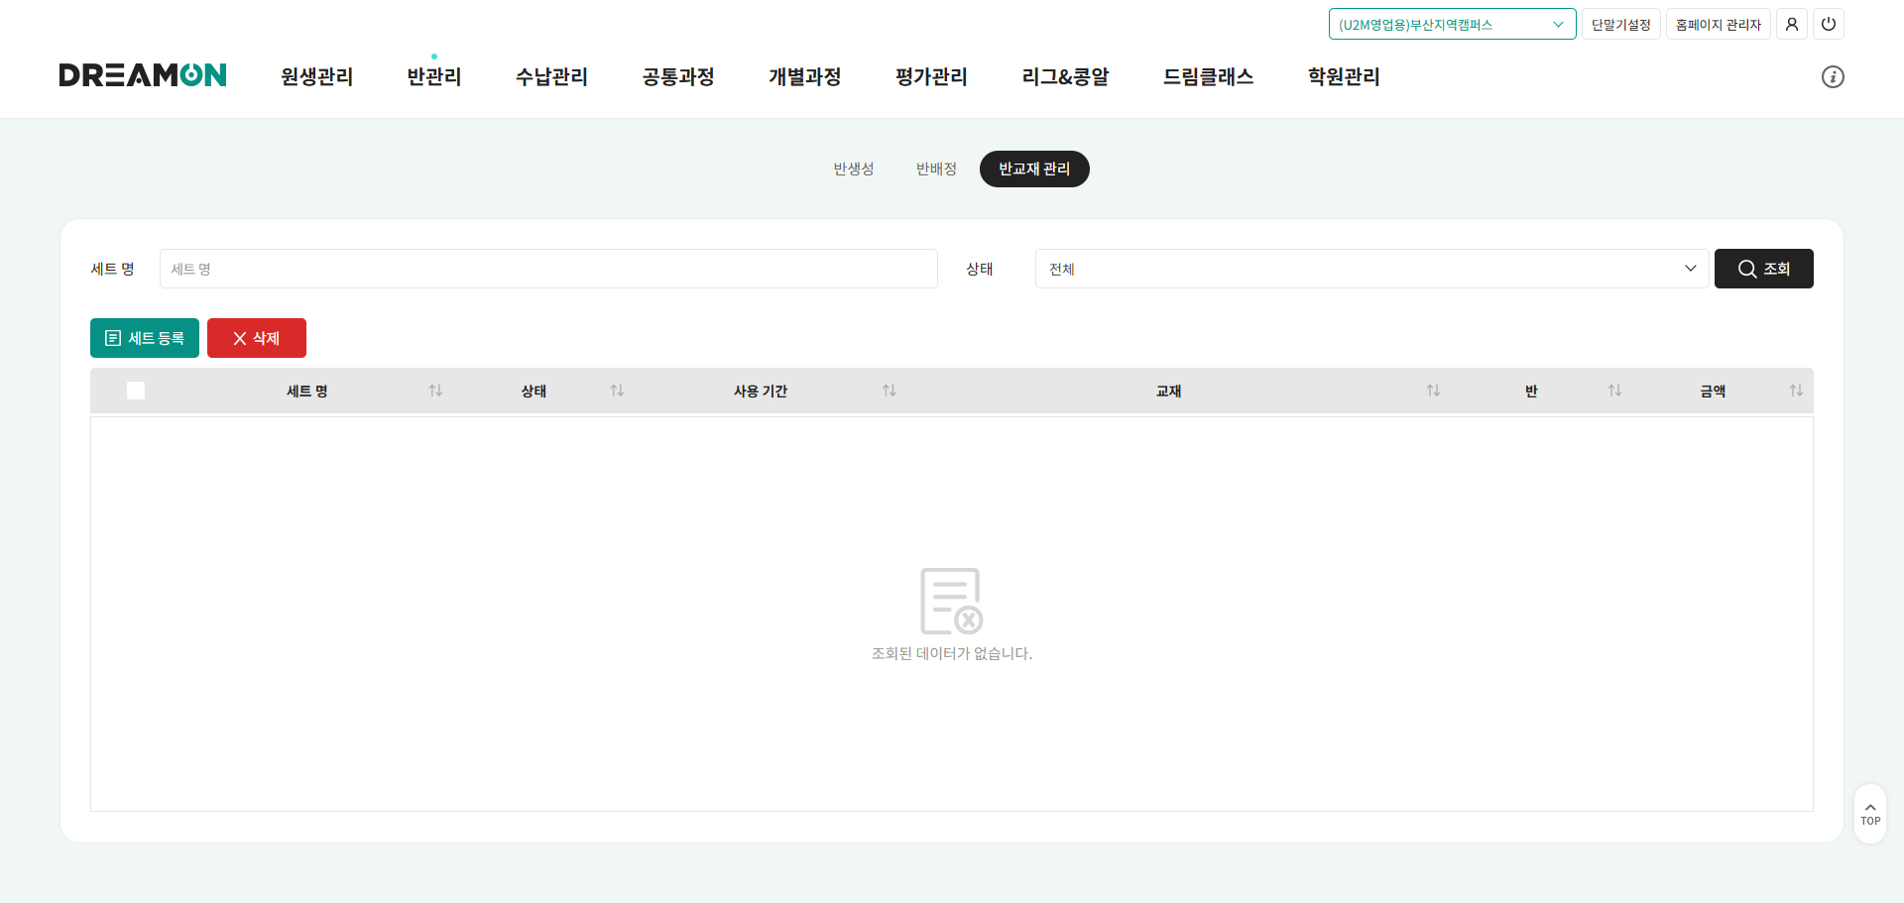
Task: Open the campus selector dropdown
Action: [1452, 24]
